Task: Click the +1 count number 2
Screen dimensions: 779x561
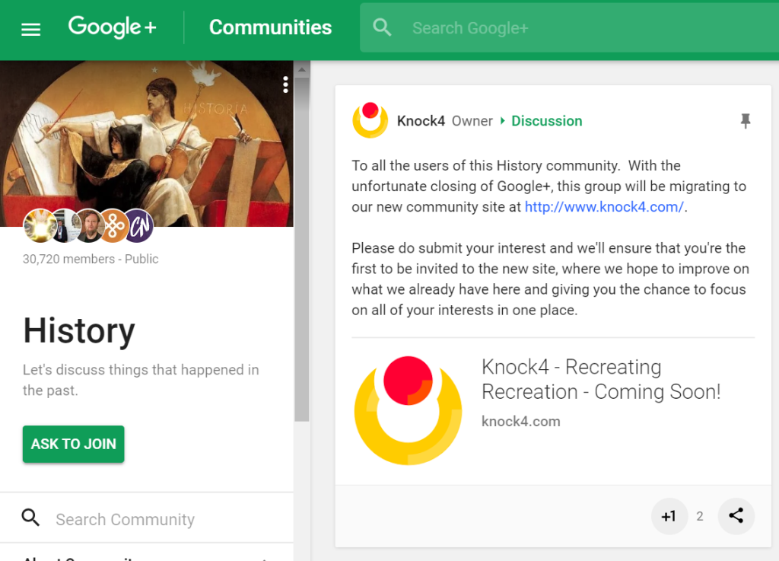Action: pyautogui.click(x=700, y=516)
